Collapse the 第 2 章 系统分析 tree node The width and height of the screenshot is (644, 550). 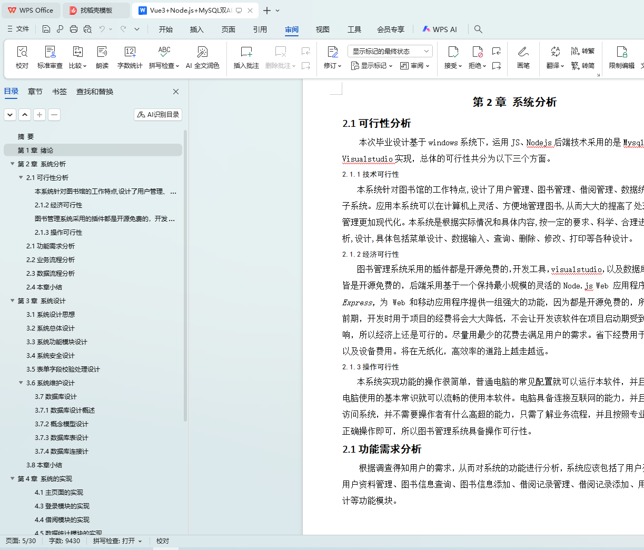[x=12, y=164]
